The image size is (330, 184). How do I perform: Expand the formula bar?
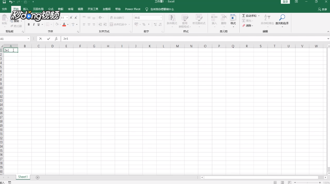click(x=328, y=39)
